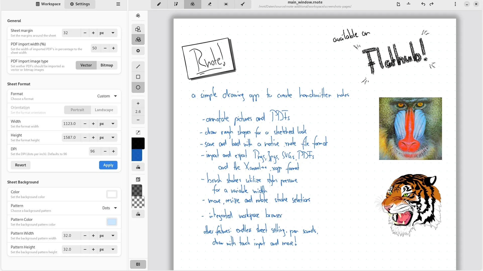Select the wrench Tools pen
This screenshot has width=483, height=271.
click(243, 4)
